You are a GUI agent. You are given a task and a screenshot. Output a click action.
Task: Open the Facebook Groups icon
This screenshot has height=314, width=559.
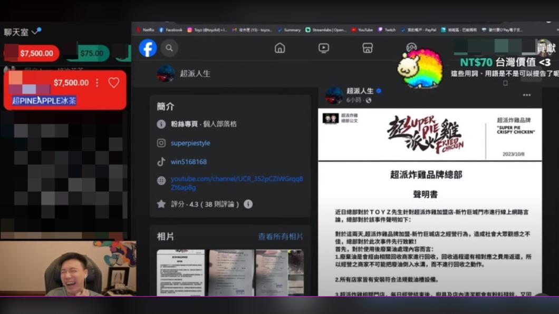(x=411, y=47)
